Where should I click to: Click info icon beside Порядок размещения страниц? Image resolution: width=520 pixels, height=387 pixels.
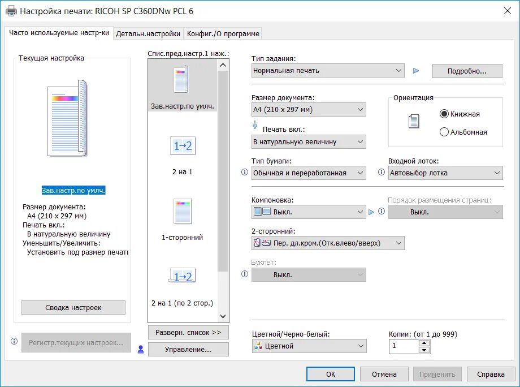pos(382,211)
